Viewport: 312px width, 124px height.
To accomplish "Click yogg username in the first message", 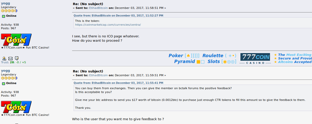I will (6, 4).
